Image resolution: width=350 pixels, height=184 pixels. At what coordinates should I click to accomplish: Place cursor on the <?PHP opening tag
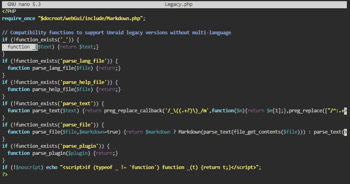pos(9,11)
